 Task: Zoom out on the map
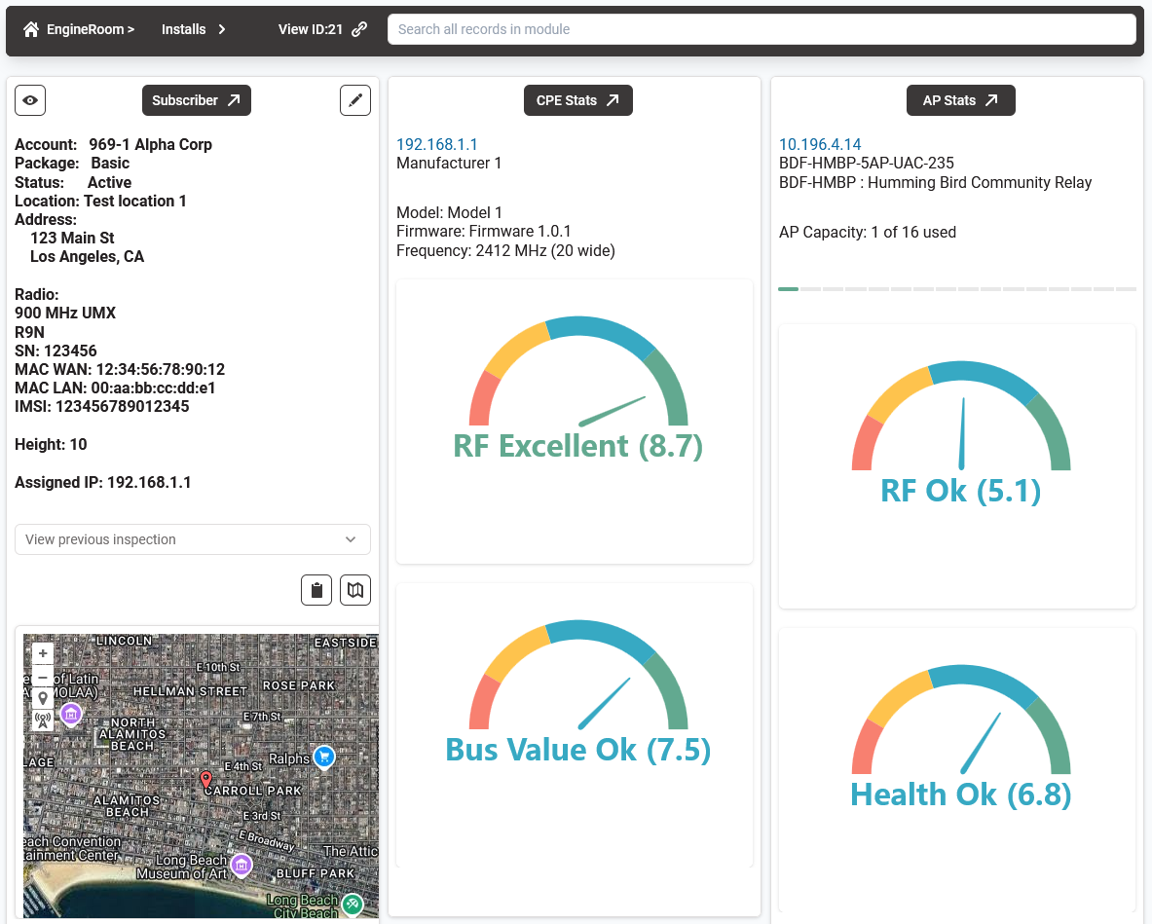click(x=43, y=676)
